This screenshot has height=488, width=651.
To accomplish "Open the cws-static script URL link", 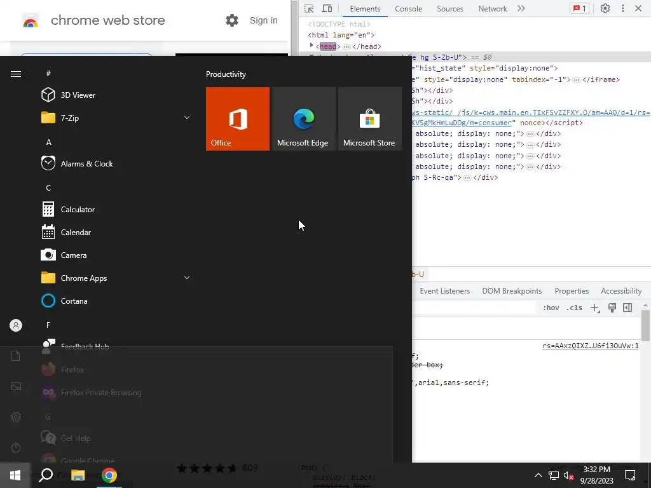I will (x=531, y=112).
